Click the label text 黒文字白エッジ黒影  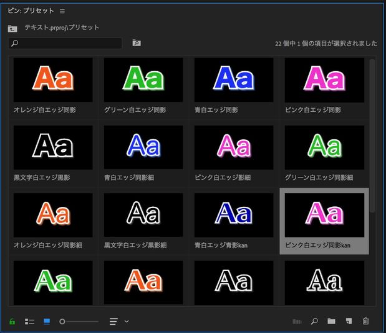pyautogui.click(x=42, y=177)
